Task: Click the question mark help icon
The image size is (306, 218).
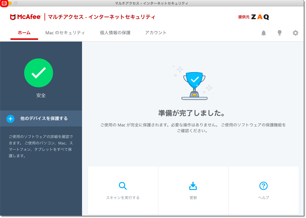Action: coord(263,186)
